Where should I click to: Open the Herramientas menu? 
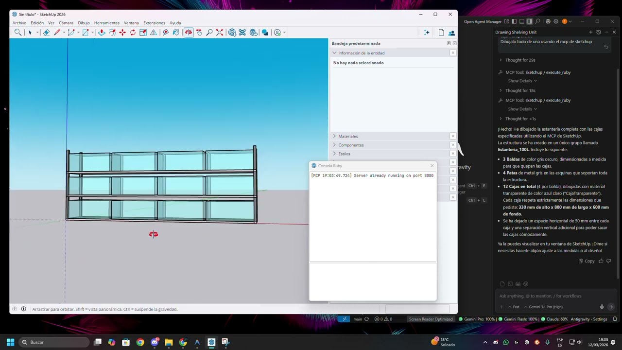click(107, 23)
